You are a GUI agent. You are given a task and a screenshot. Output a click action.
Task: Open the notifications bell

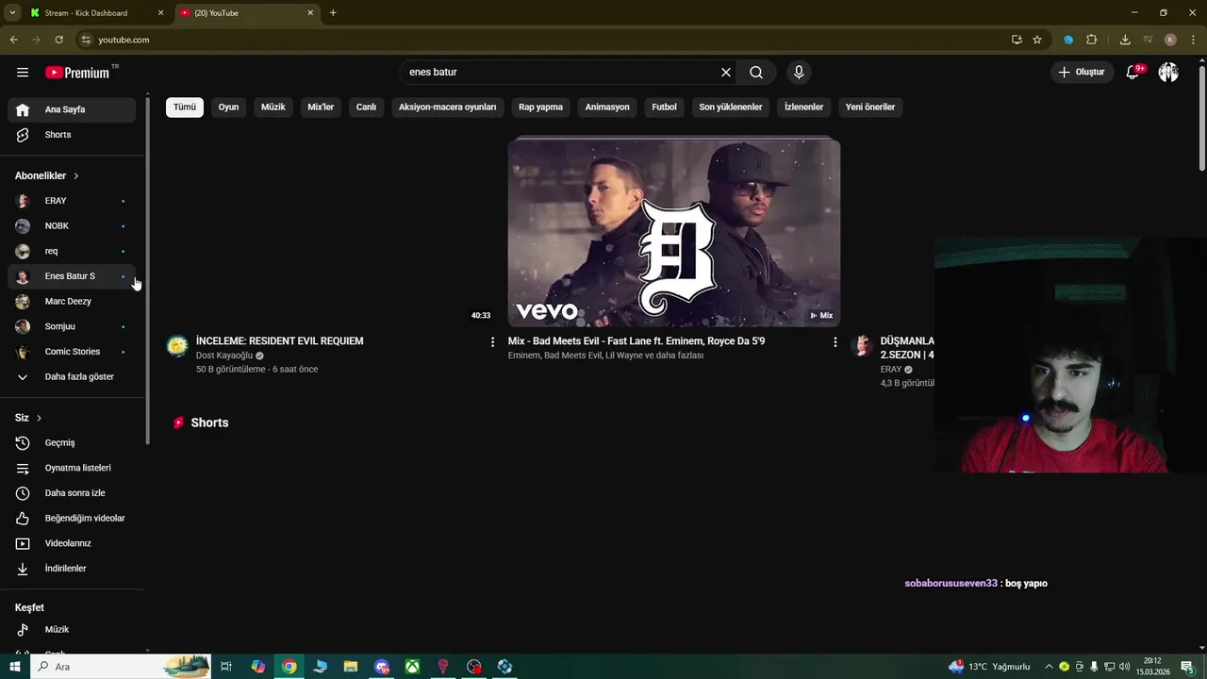coord(1133,73)
